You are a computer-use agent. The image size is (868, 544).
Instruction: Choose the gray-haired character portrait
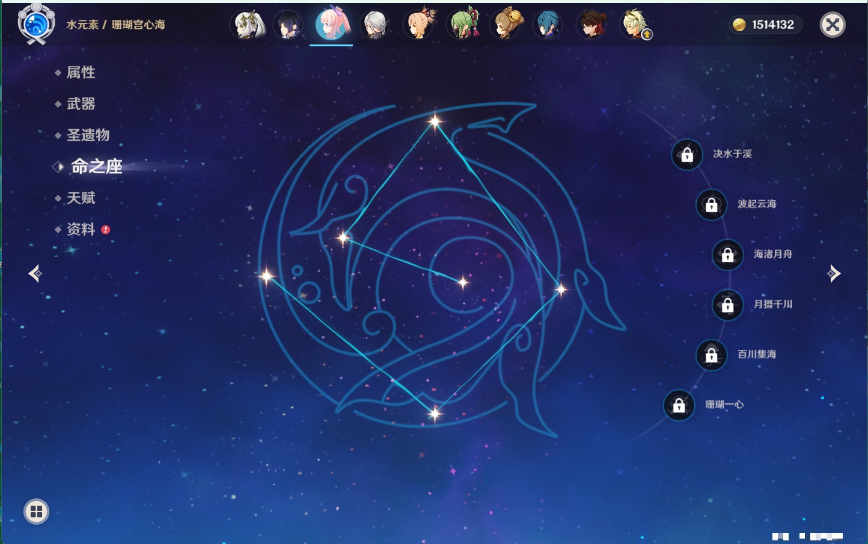pyautogui.click(x=376, y=25)
